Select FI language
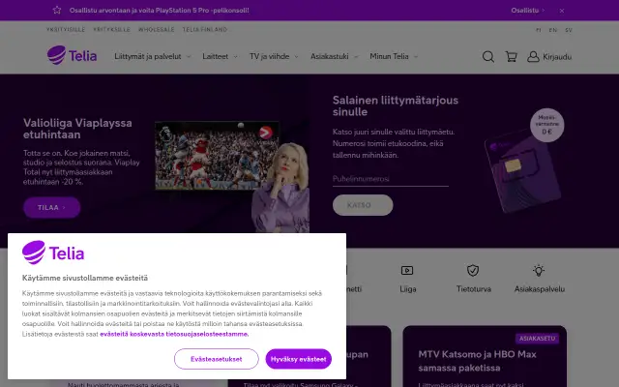619x387 pixels. [539, 30]
